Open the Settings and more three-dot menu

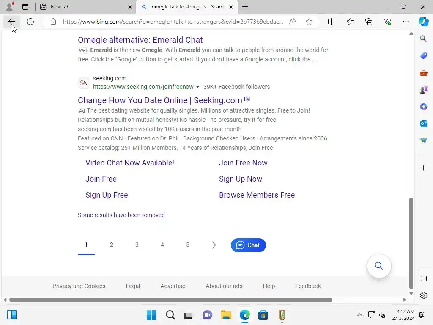(406, 22)
